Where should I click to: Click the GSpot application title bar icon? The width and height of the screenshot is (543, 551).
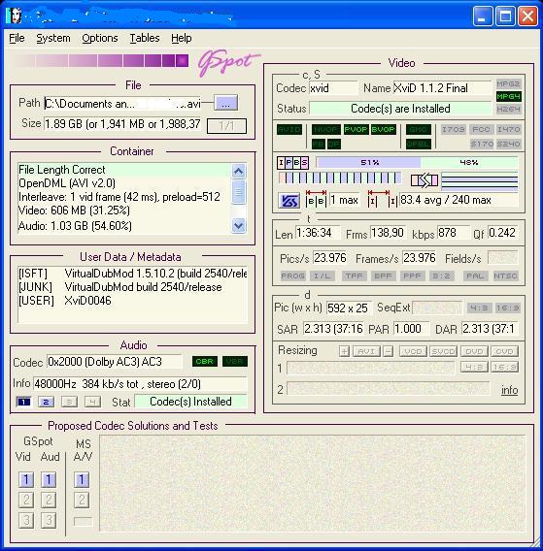pos(15,16)
